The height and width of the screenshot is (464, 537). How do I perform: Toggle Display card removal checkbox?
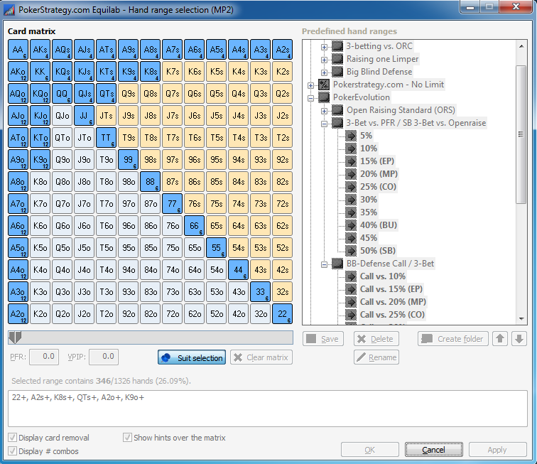tap(12, 438)
